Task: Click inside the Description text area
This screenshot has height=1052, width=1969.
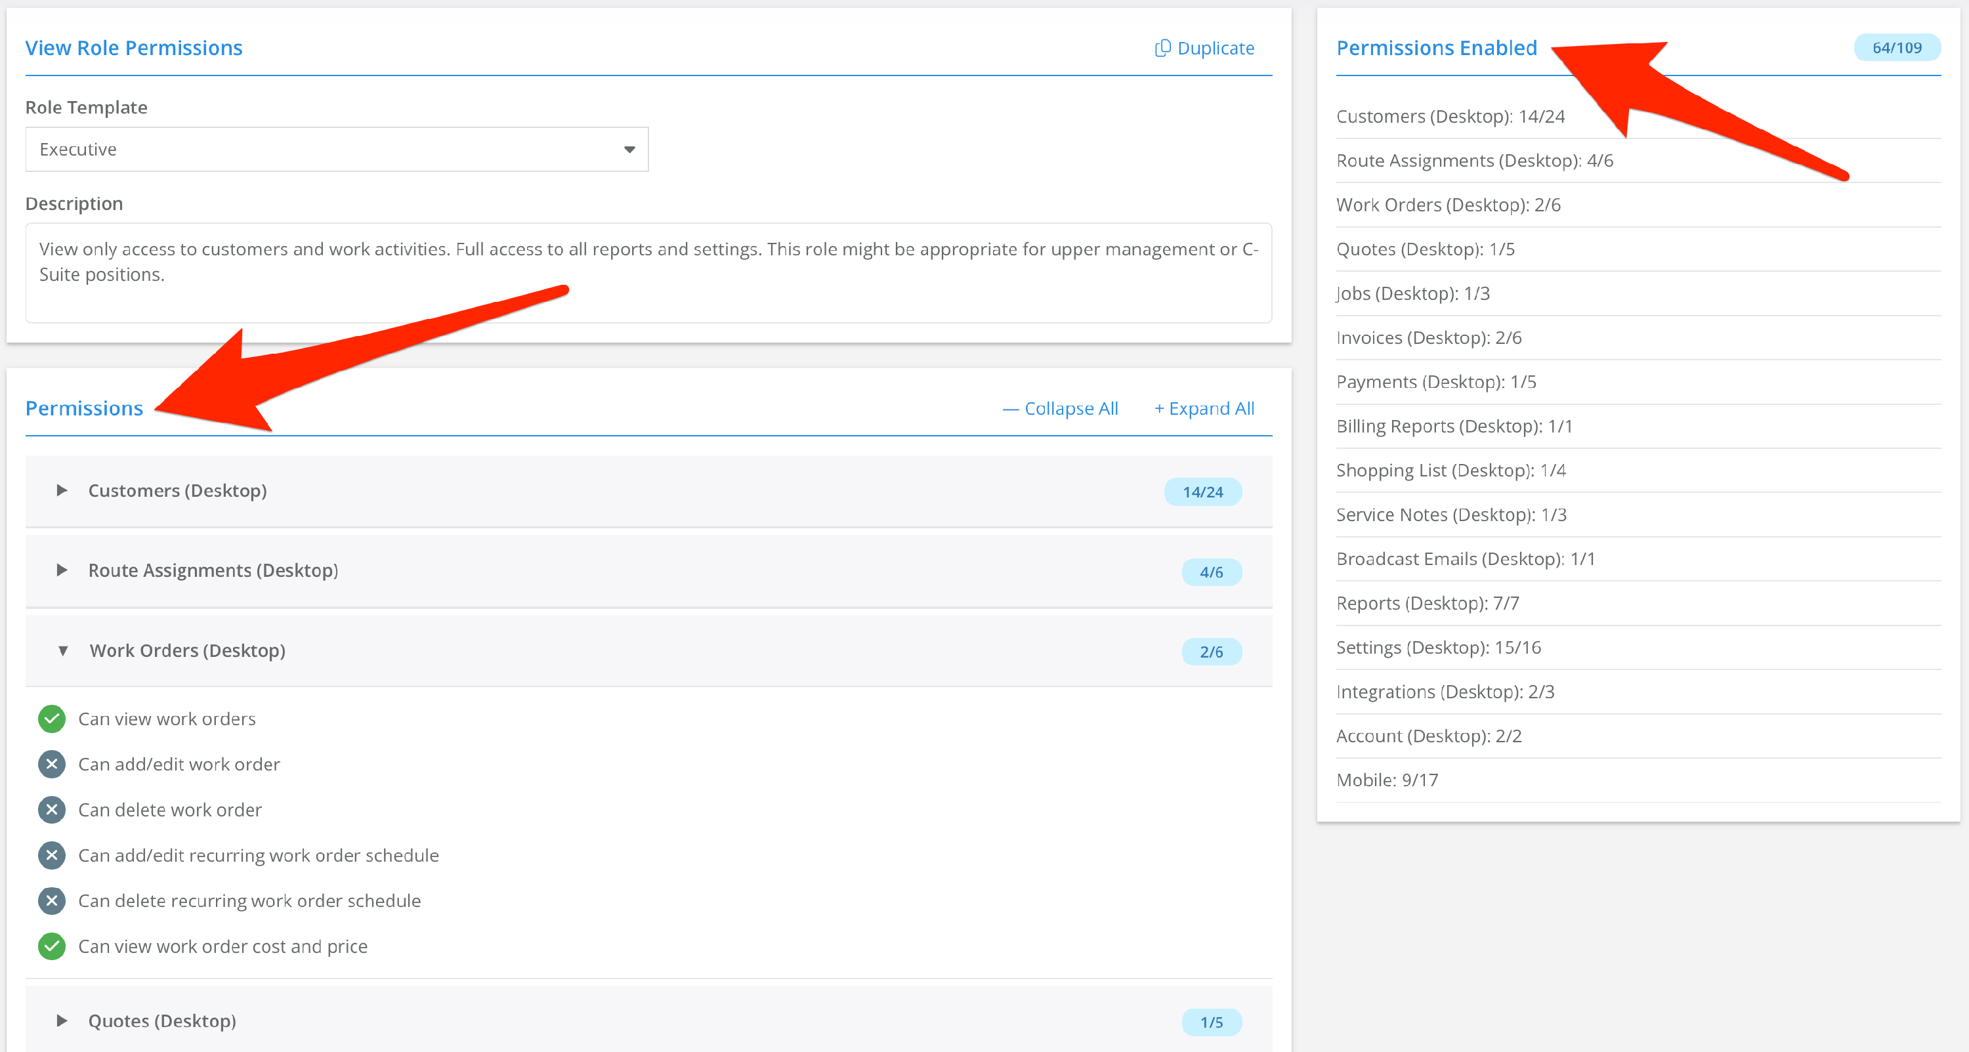Action: 648,273
